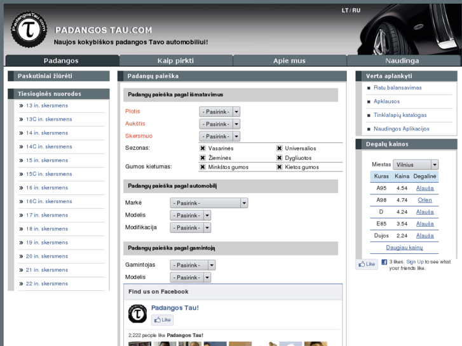Click the Like button below fuel prices
Viewport: 462px width, 346px height.
[366, 264]
